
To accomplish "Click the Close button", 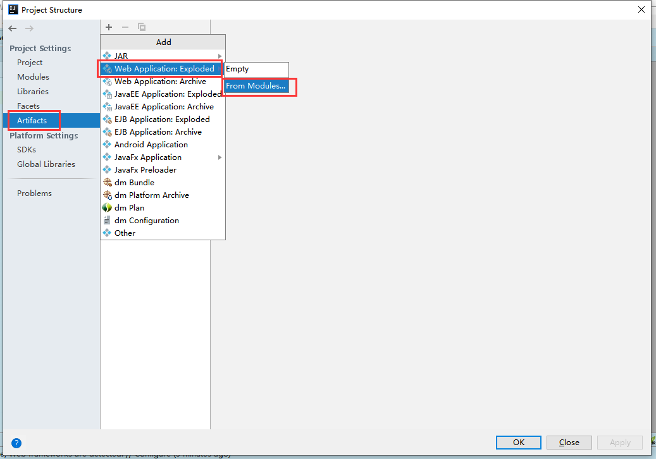I will coord(569,443).
